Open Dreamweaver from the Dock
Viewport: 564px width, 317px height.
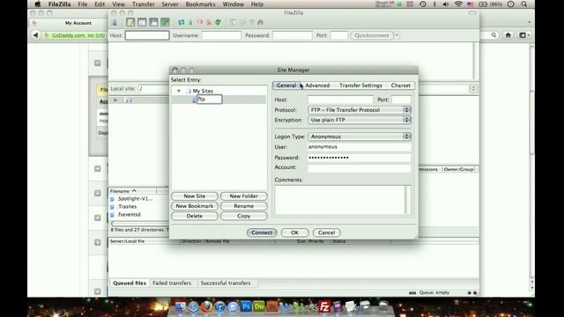[259, 306]
